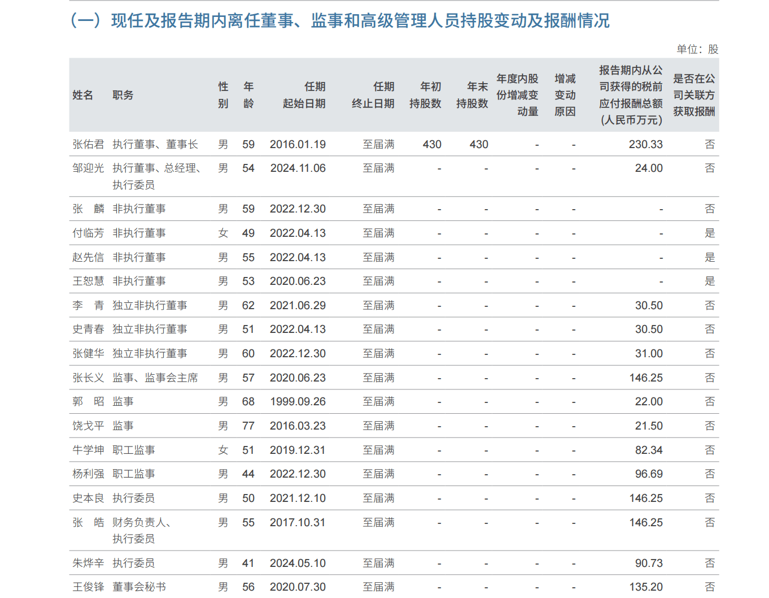Click 张佑君's year-start shareholding value 430

click(432, 144)
